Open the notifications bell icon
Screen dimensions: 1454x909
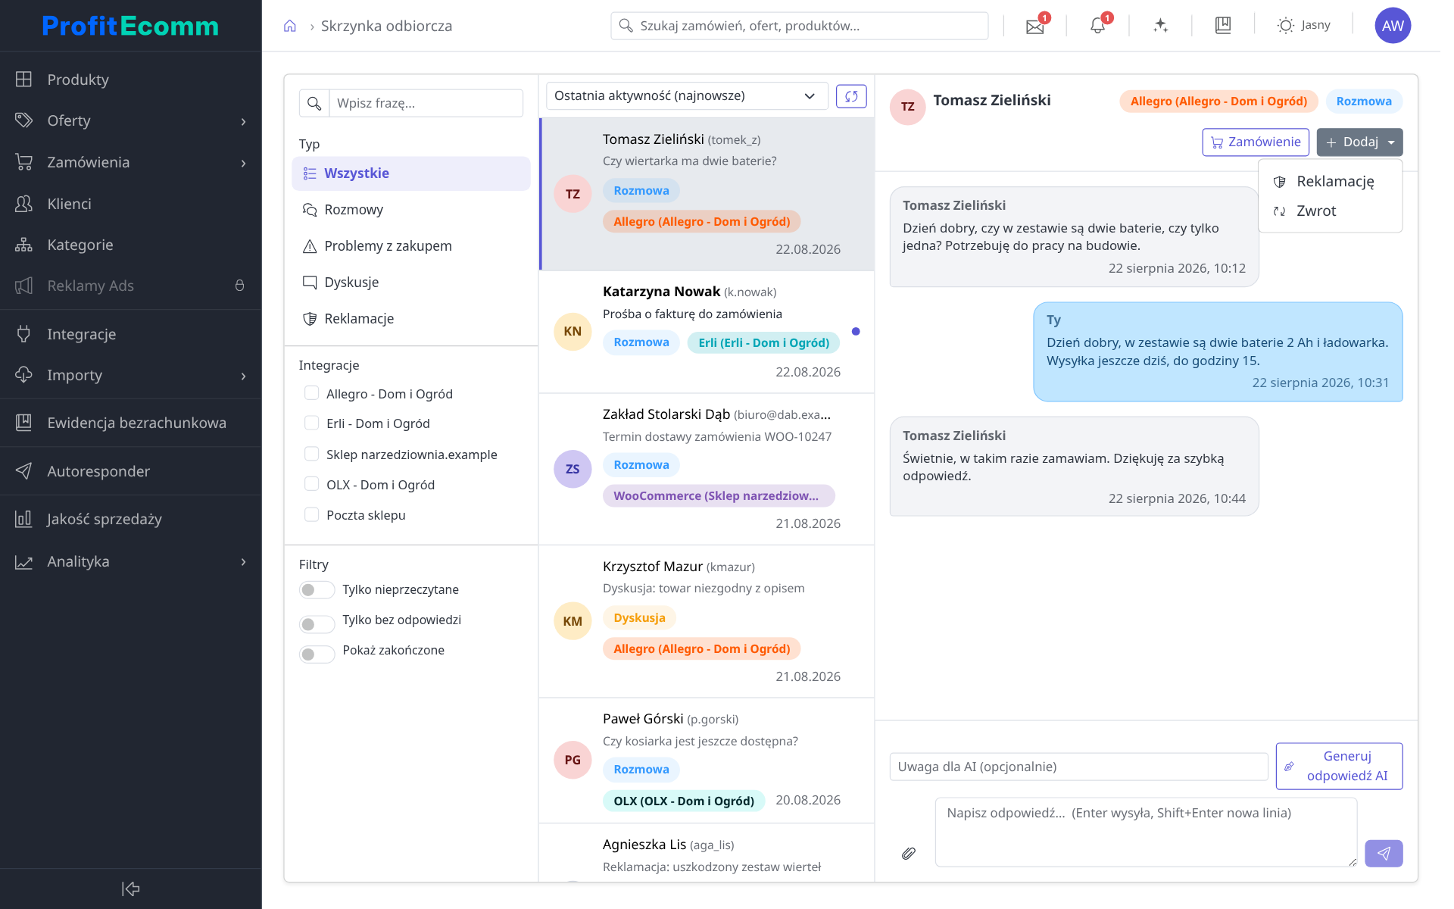tap(1097, 27)
